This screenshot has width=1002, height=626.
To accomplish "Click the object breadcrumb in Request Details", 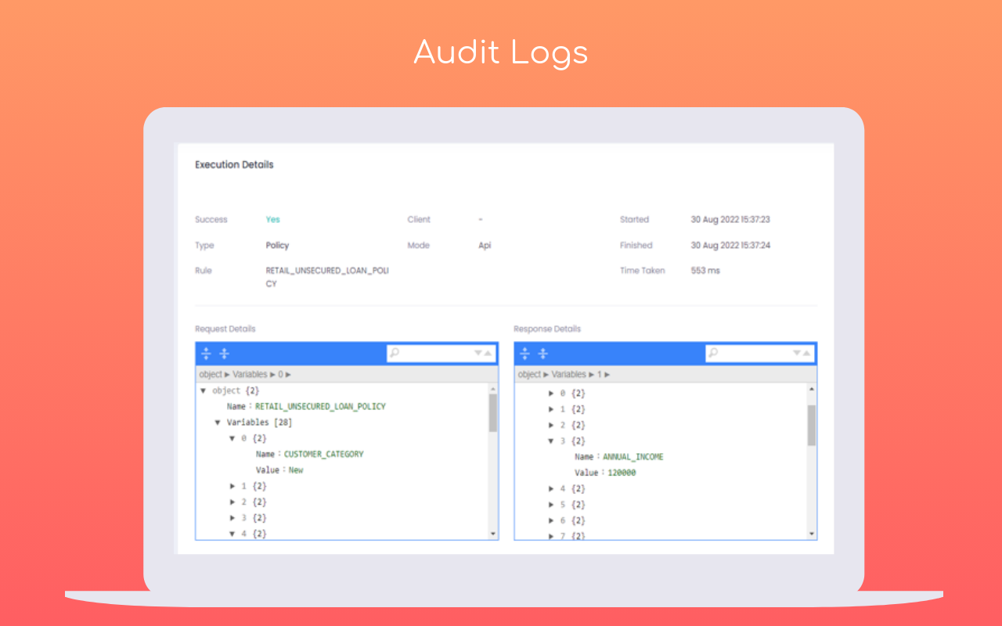I will point(210,374).
